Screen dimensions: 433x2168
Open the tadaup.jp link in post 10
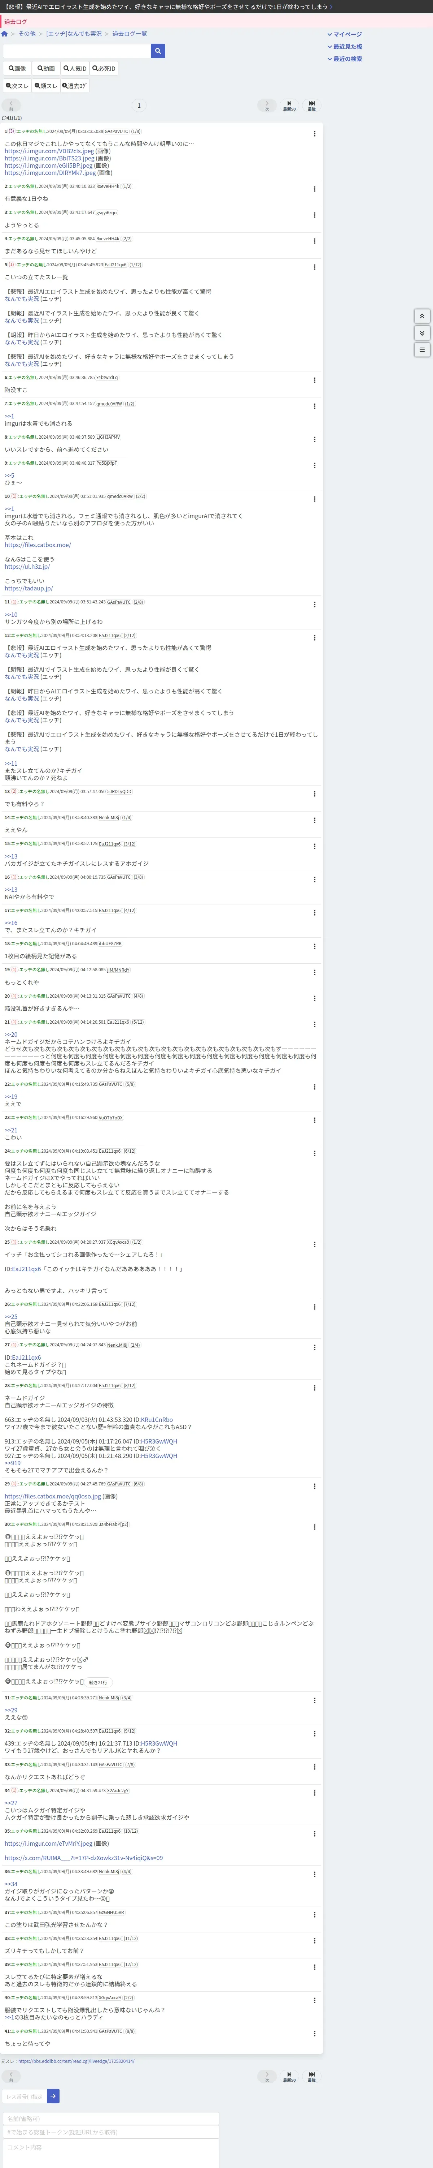click(x=29, y=588)
